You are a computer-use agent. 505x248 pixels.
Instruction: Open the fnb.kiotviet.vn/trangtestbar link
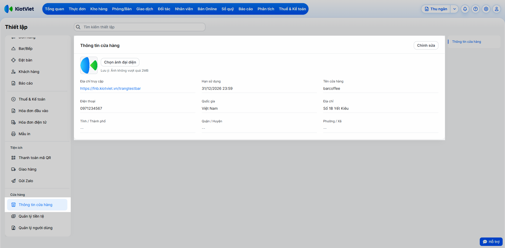(x=110, y=88)
